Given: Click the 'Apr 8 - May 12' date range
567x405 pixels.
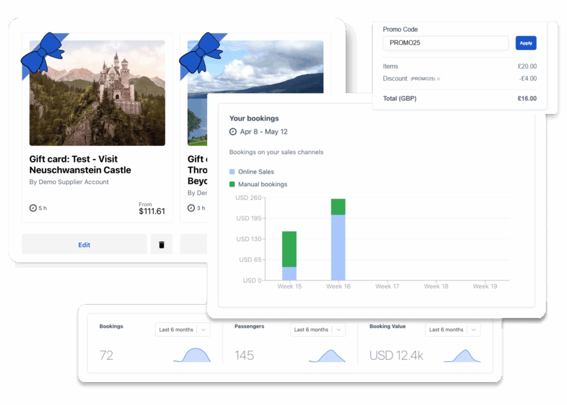Looking at the screenshot, I should coord(264,132).
